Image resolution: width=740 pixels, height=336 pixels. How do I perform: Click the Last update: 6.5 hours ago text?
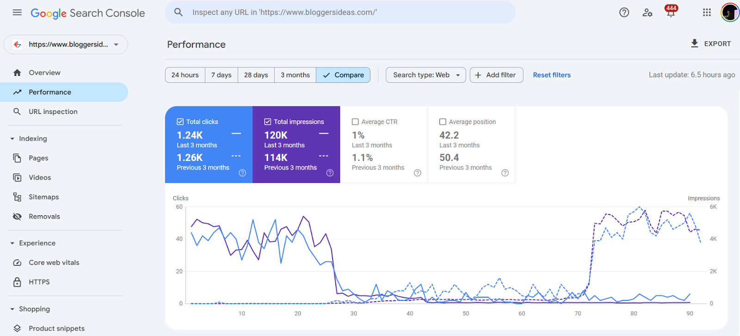pos(692,75)
